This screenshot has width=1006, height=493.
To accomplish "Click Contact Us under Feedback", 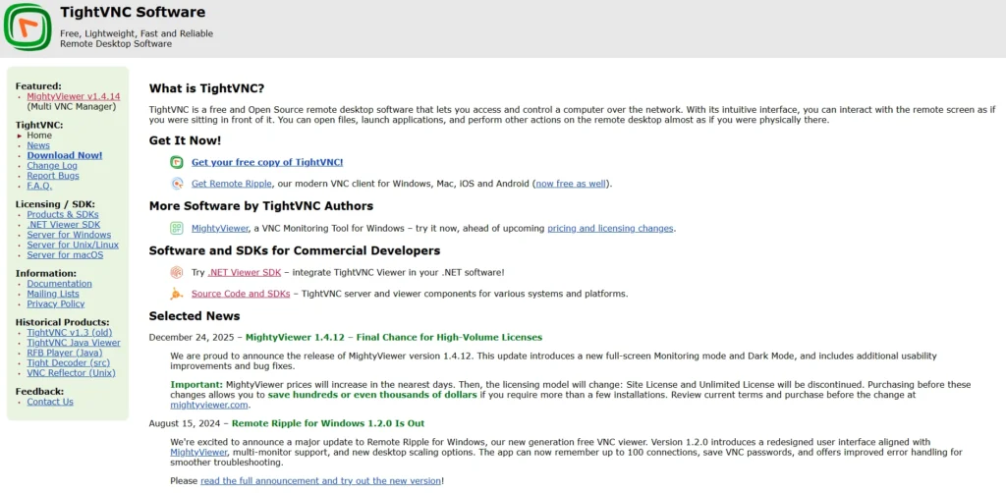I will coord(50,401).
